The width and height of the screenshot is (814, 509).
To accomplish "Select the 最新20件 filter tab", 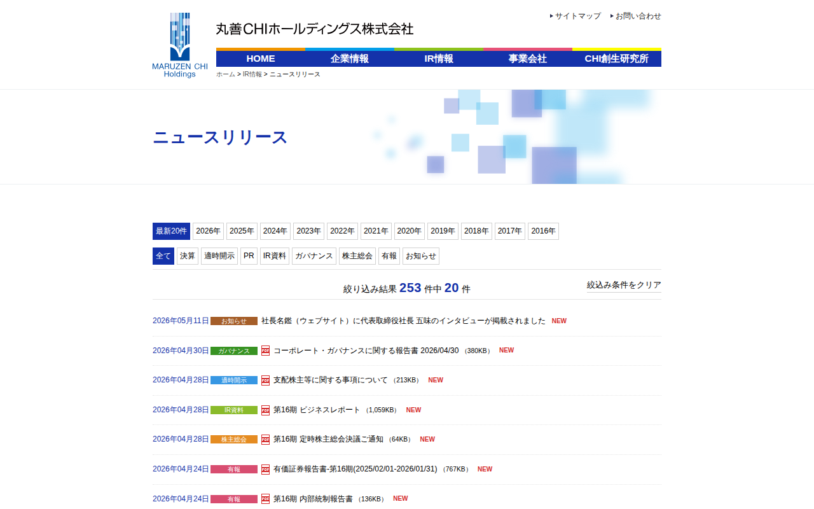I will (x=171, y=231).
